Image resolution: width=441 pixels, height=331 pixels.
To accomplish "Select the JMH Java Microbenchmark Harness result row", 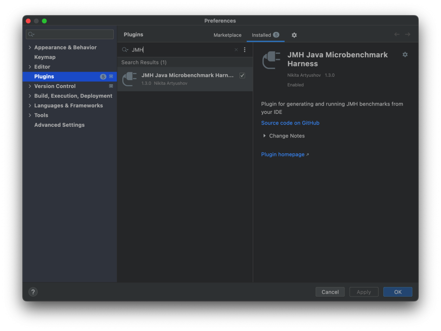I will tap(185, 79).
